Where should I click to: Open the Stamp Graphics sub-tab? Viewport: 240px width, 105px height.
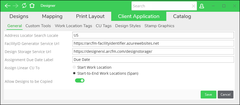point(159,26)
